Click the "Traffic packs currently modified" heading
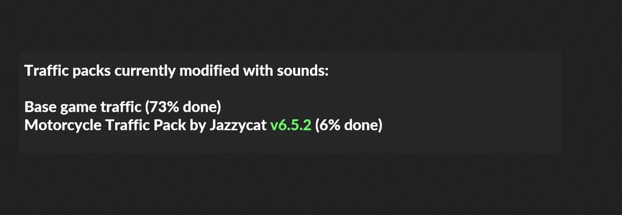 click(176, 71)
